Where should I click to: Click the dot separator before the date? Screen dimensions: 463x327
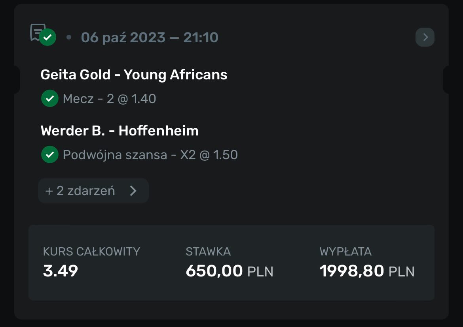[69, 38]
